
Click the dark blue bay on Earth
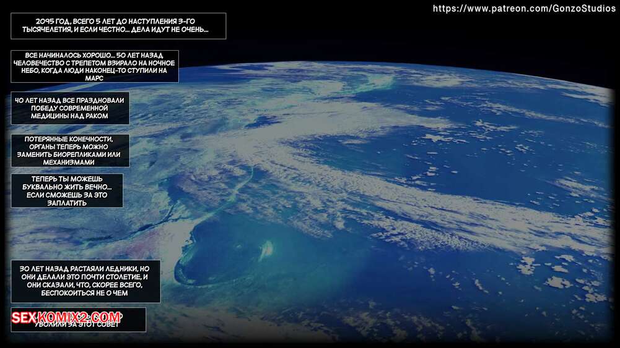[223, 247]
